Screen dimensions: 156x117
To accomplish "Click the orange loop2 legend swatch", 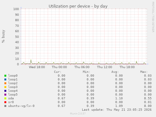I will 5,83.
